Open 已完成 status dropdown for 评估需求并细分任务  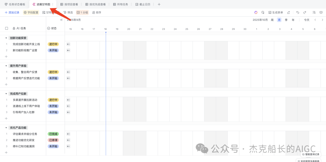coord(53,134)
